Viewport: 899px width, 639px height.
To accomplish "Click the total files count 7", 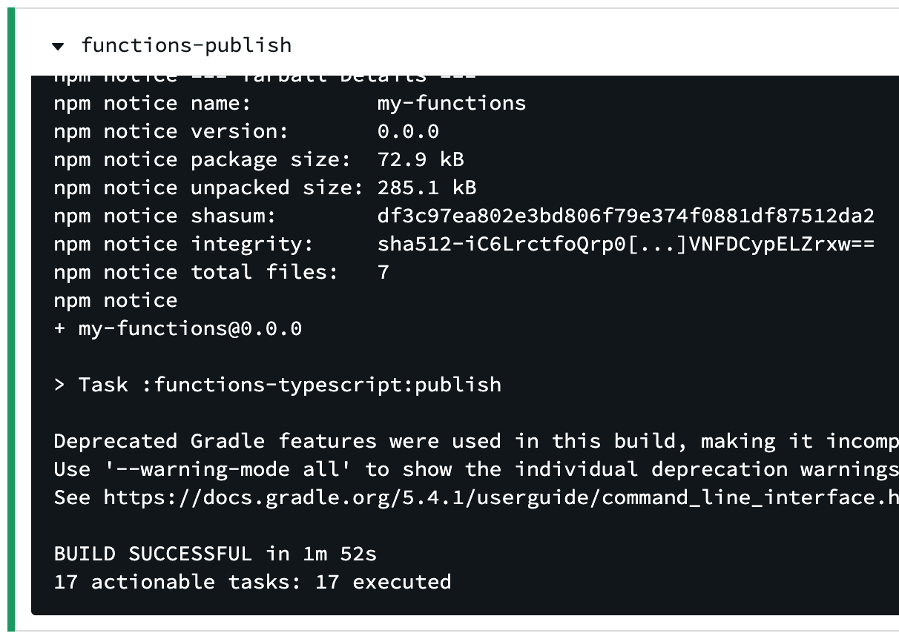I will 383,272.
